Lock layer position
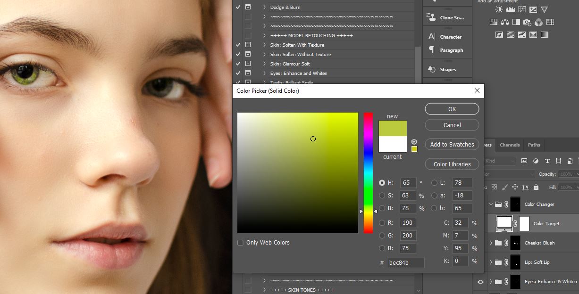Image resolution: width=579 pixels, height=294 pixels. coord(515,187)
